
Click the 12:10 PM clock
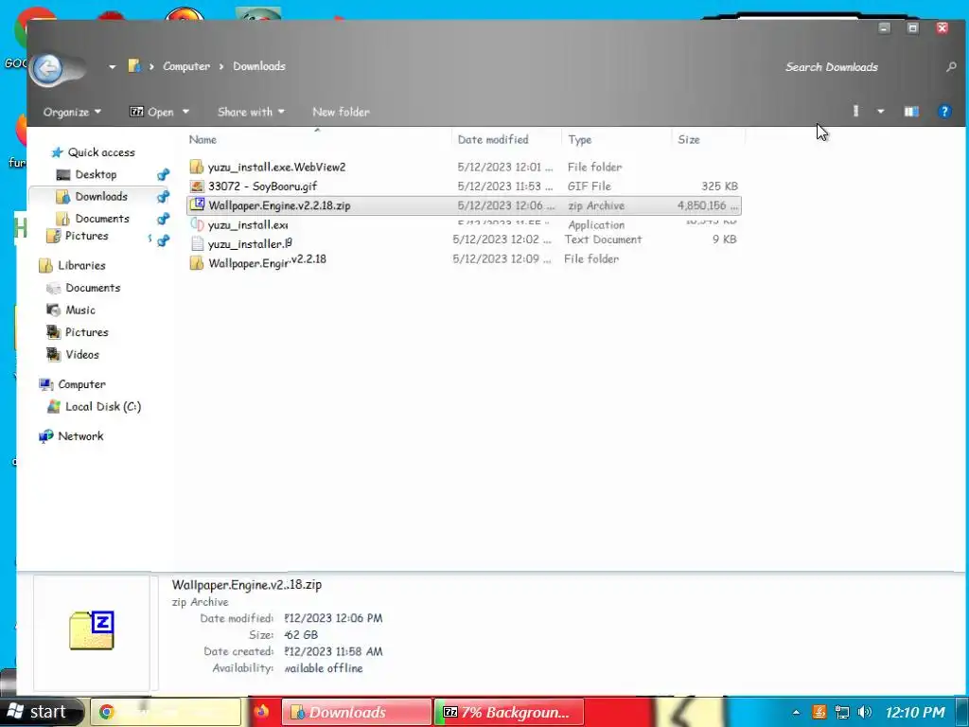(915, 712)
